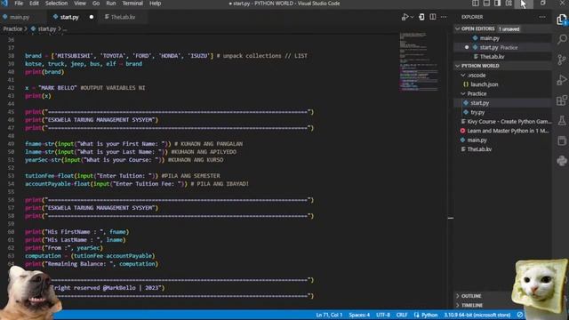Click the open changes editor icon
Viewport: 569px width, 320px height.
click(421, 17)
